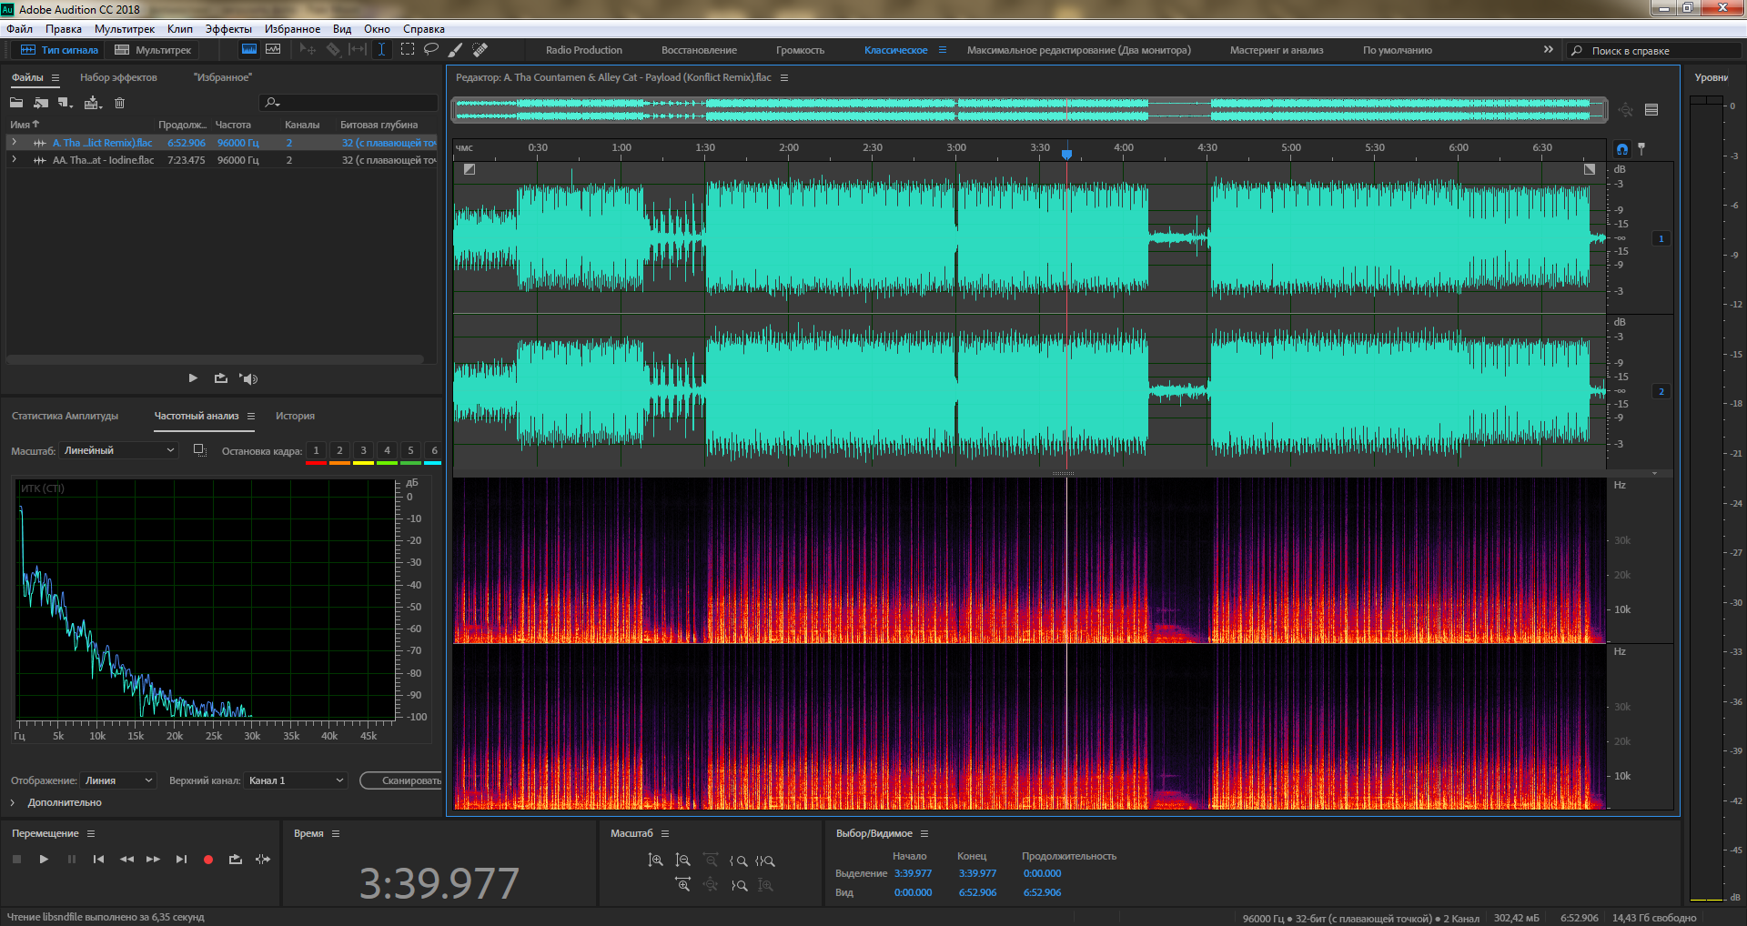Click the red hold frame color bar
Viewport: 1747px width, 926px height.
coord(316,463)
